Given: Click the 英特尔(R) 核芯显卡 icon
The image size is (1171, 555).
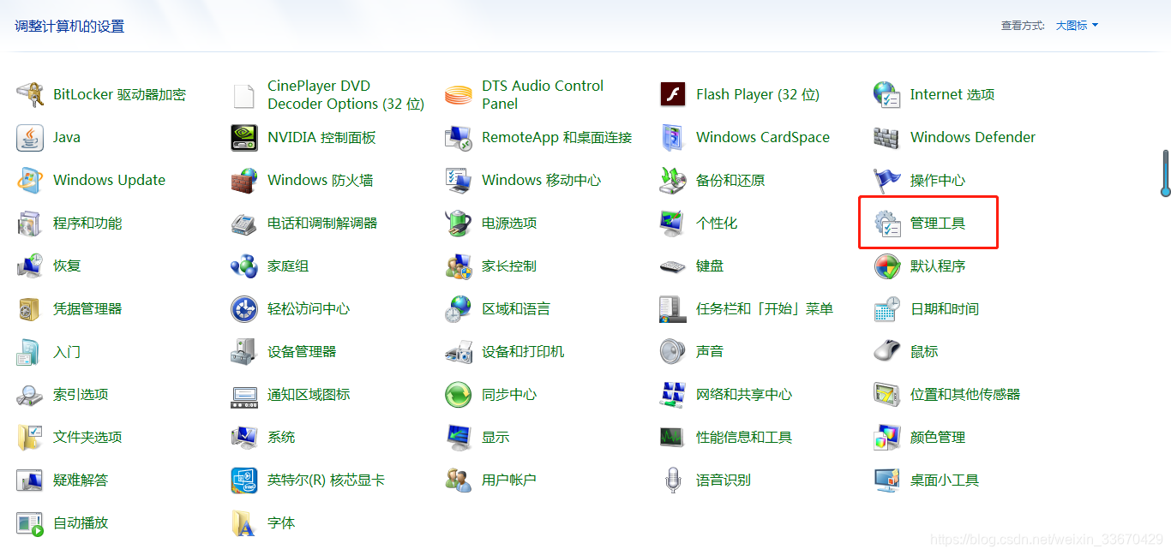Looking at the screenshot, I should pos(244,480).
